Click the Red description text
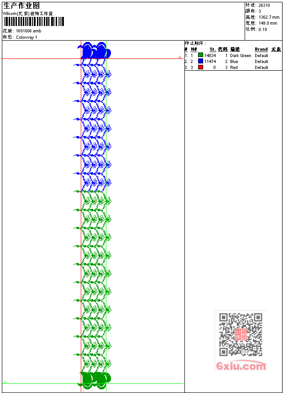 234,68
